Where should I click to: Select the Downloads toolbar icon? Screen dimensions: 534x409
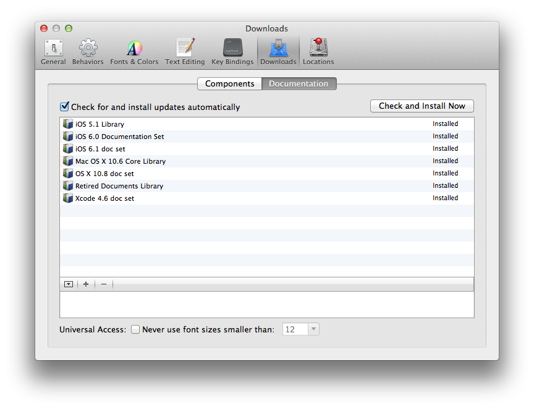click(x=278, y=52)
